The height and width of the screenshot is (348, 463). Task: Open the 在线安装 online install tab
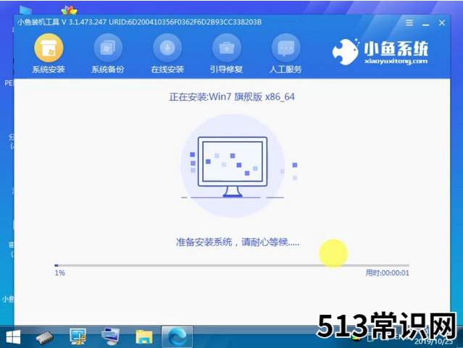[x=167, y=54]
